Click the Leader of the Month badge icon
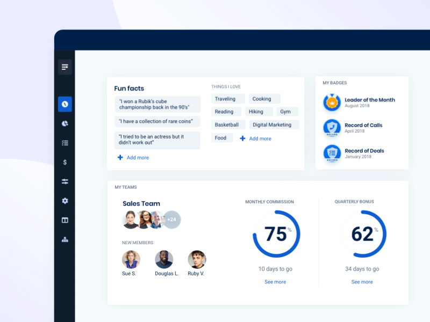 point(332,103)
